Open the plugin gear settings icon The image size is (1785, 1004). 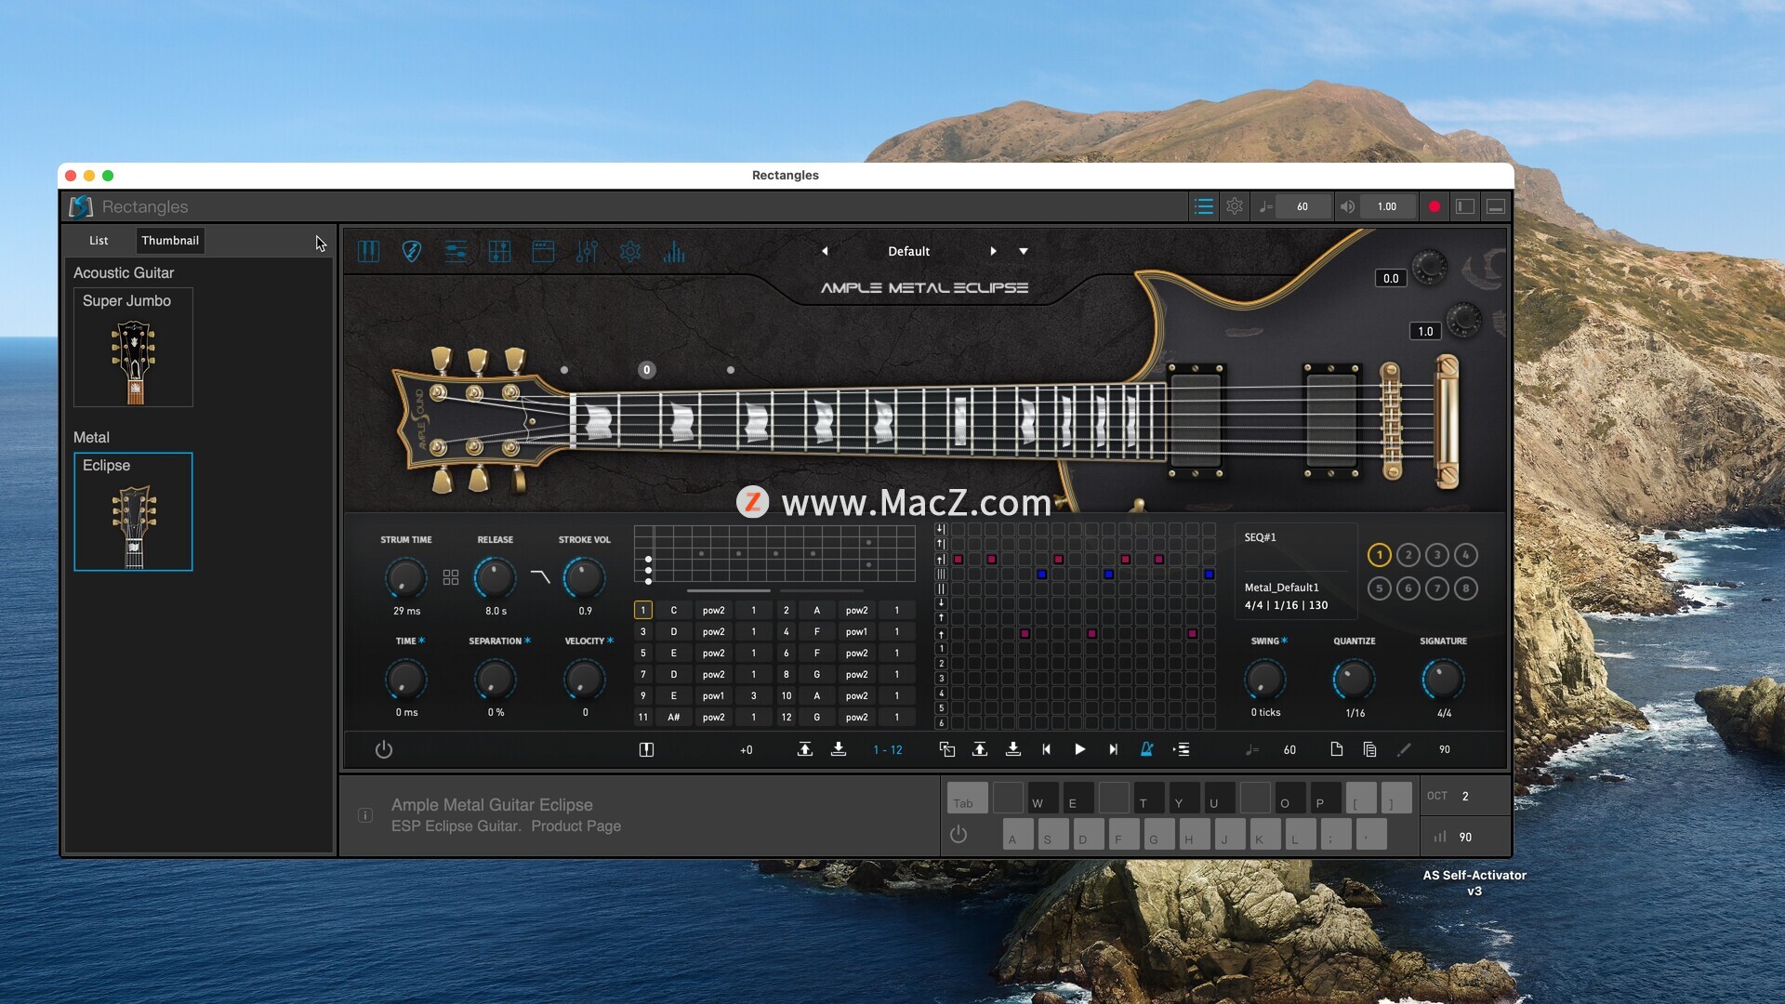[630, 251]
